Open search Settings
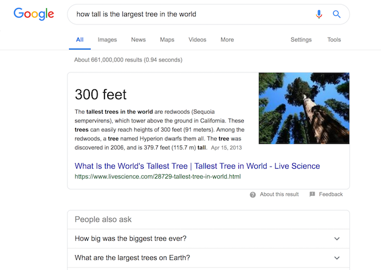Image resolution: width=381 pixels, height=270 pixels. click(x=301, y=40)
